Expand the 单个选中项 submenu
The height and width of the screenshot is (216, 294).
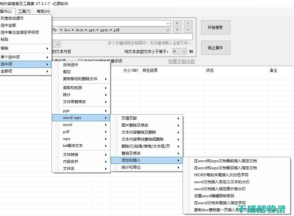25,57
